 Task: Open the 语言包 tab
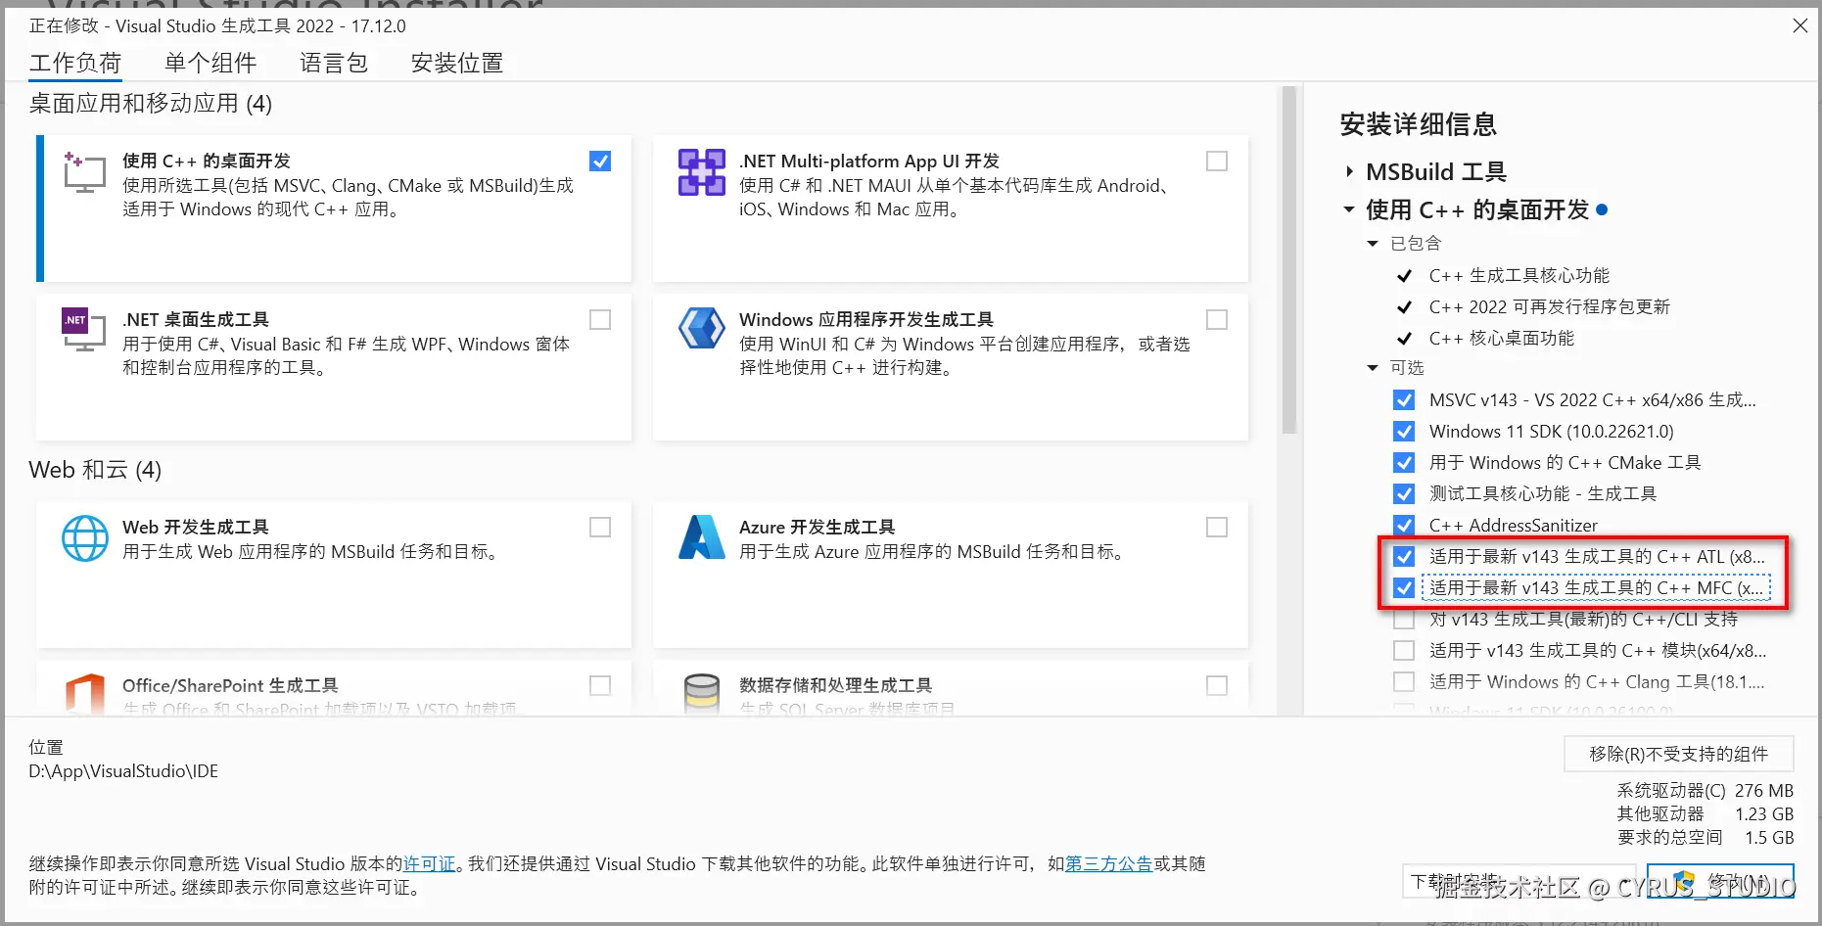334,64
